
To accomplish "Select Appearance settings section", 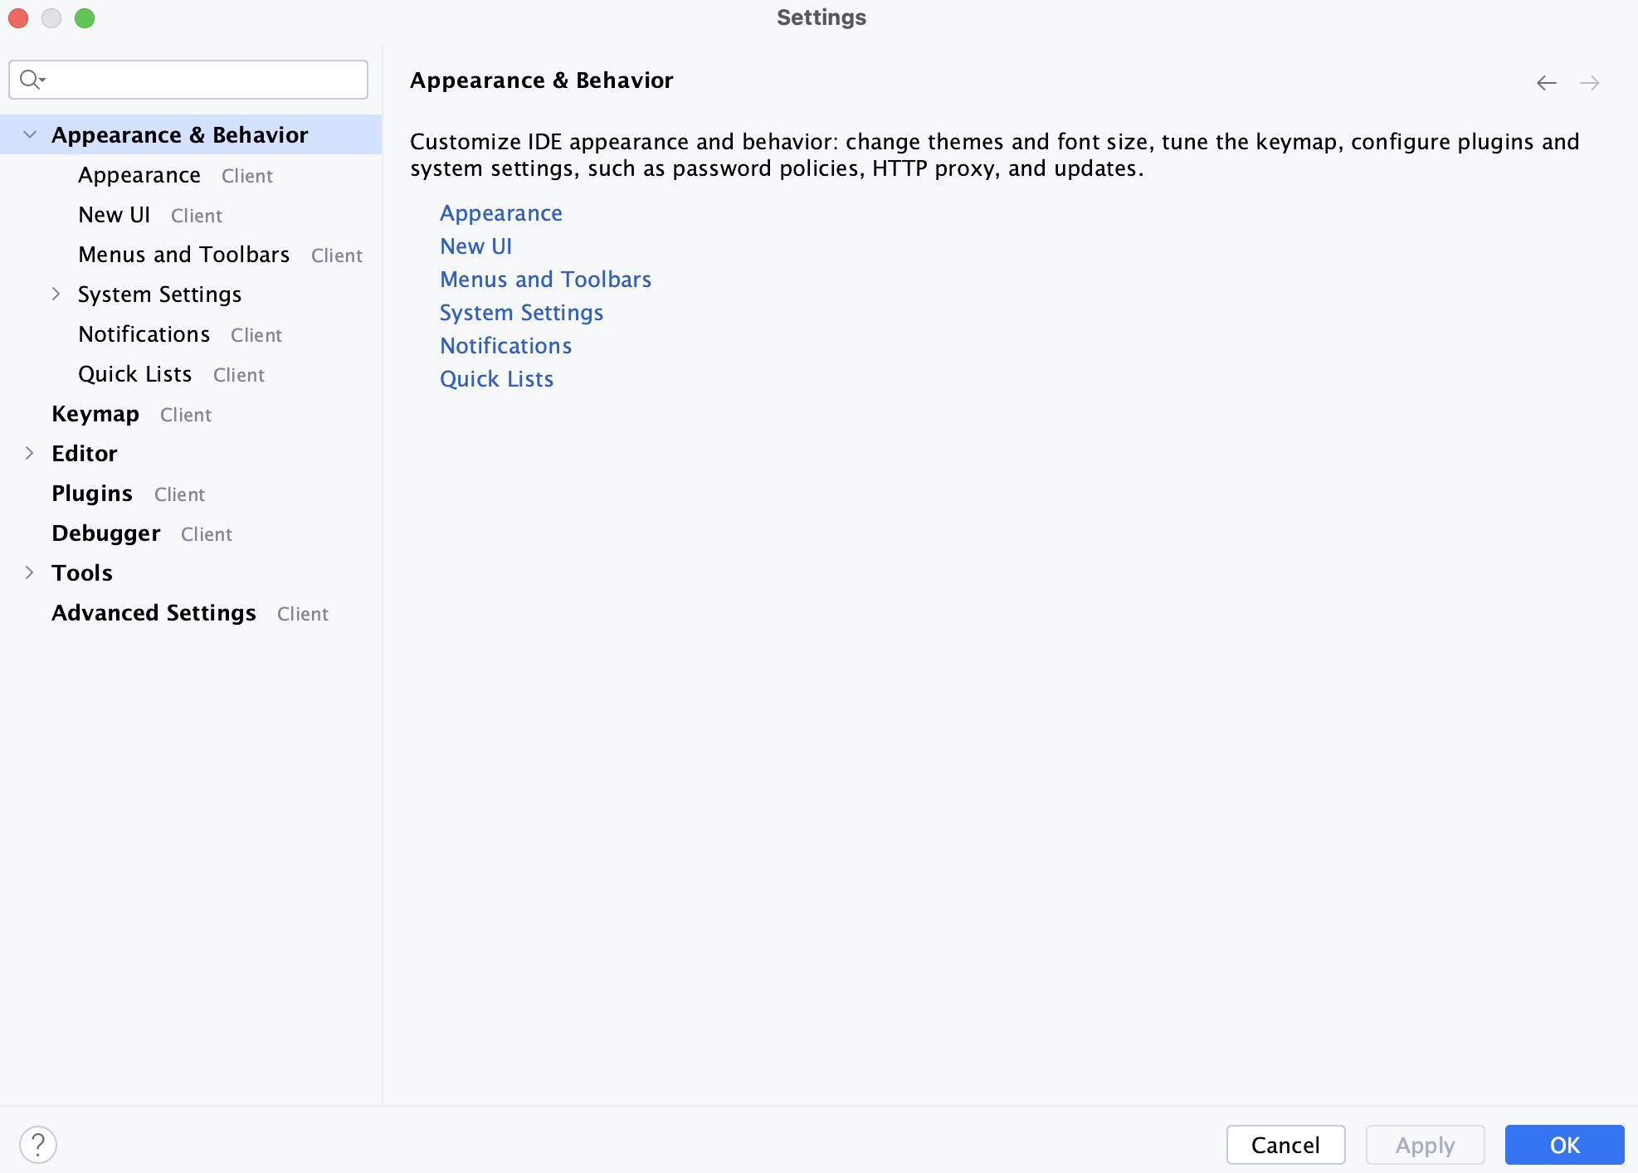I will coord(139,174).
